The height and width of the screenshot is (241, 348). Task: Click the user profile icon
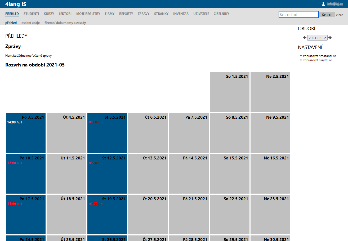point(323,4)
